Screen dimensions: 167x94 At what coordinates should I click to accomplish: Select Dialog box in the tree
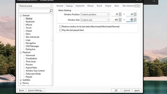(31, 49)
